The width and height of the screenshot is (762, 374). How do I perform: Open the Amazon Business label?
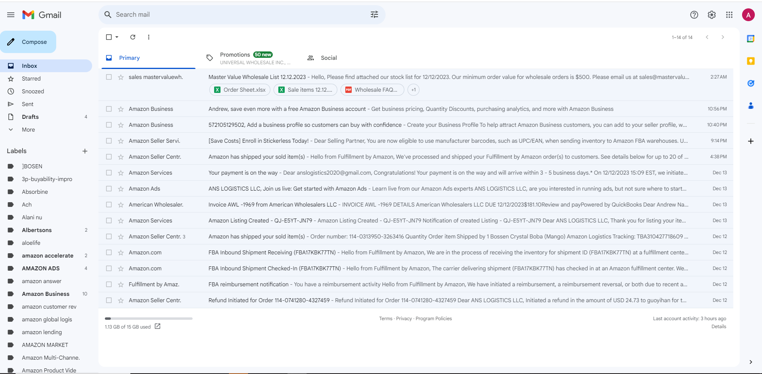[46, 294]
